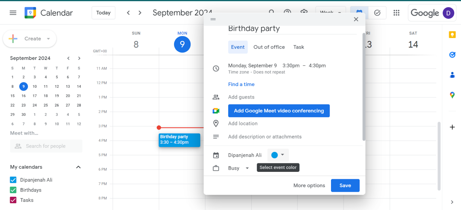The image size is (461, 210).
Task: Open the Google apps grid
Action: (396, 13)
